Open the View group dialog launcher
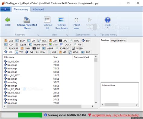This screenshot has height=119, width=143. (67, 35)
